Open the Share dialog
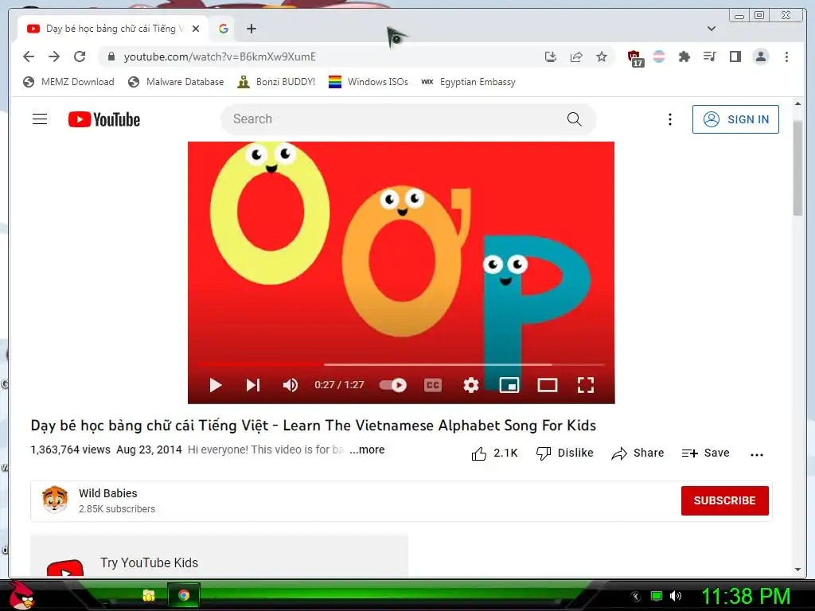 [x=638, y=453]
